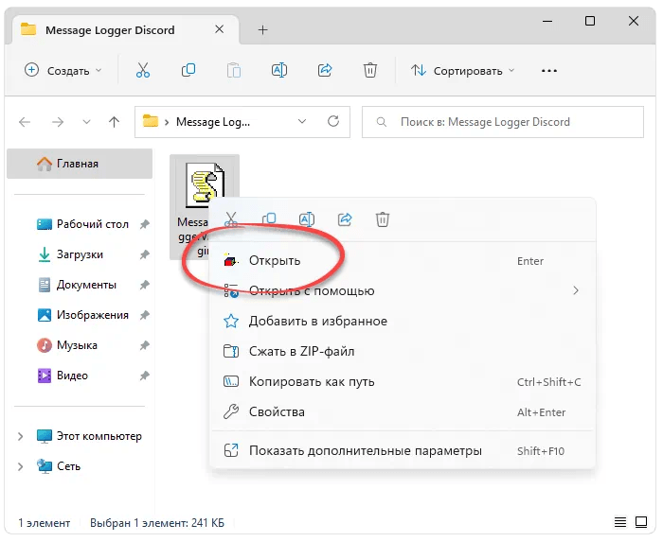Click the Rename icon in the context menu
This screenshot has height=542, width=663.
307,219
